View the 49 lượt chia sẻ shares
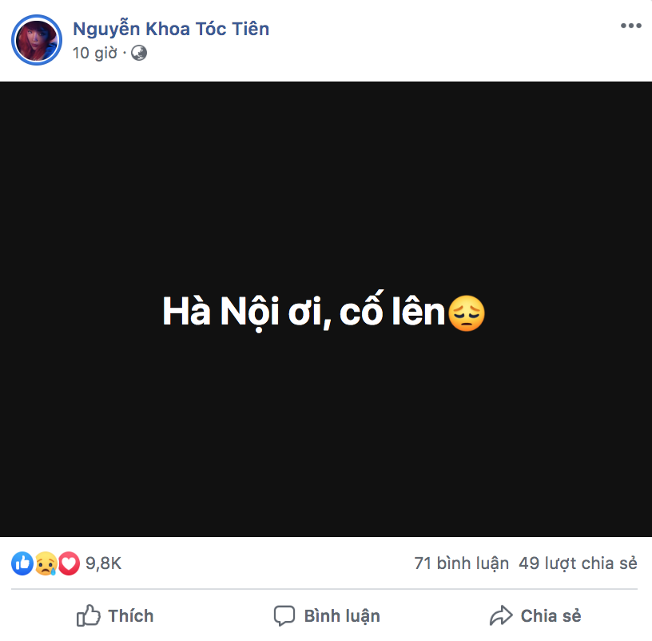The height and width of the screenshot is (641, 652). 578,563
